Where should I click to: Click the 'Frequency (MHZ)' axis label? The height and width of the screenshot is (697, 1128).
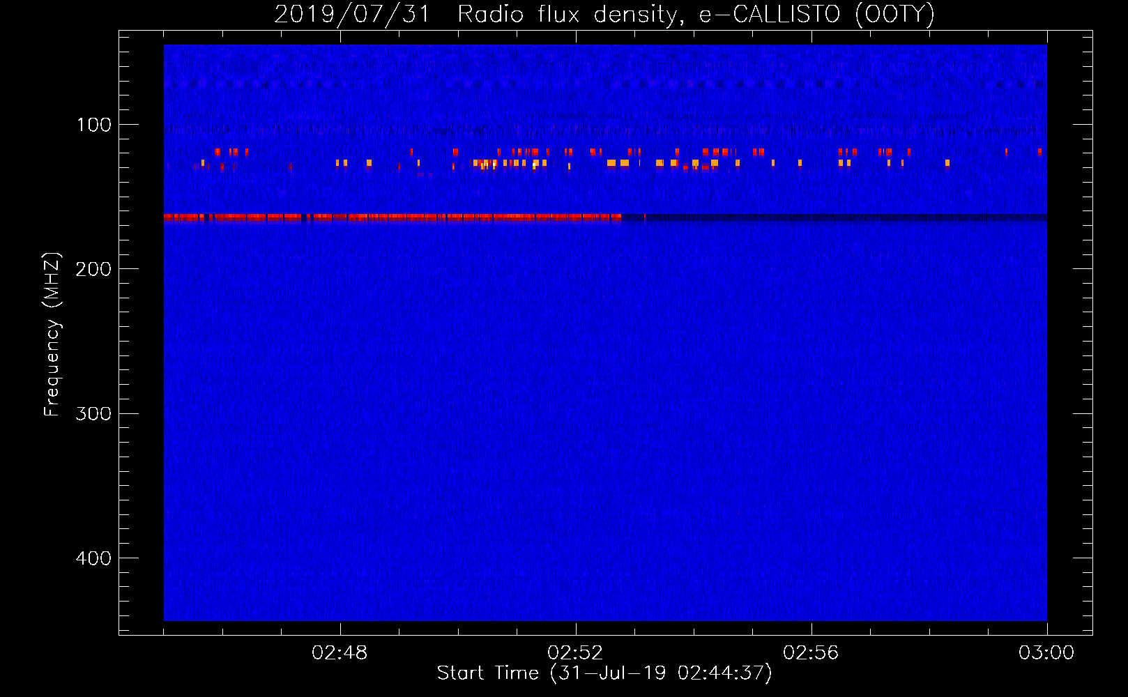tap(52, 335)
